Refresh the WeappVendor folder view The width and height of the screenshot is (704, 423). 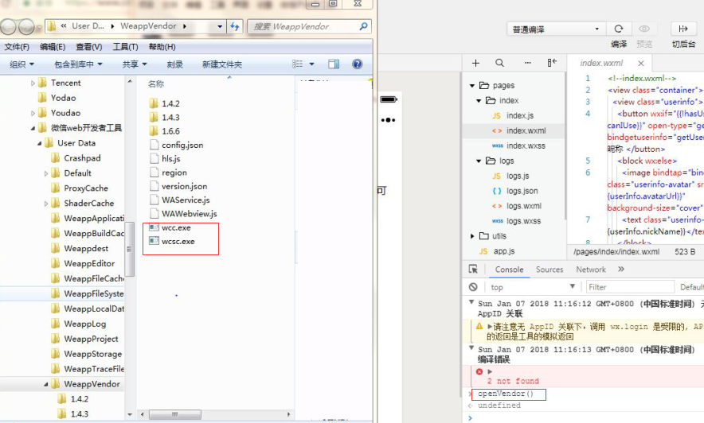pyautogui.click(x=235, y=26)
